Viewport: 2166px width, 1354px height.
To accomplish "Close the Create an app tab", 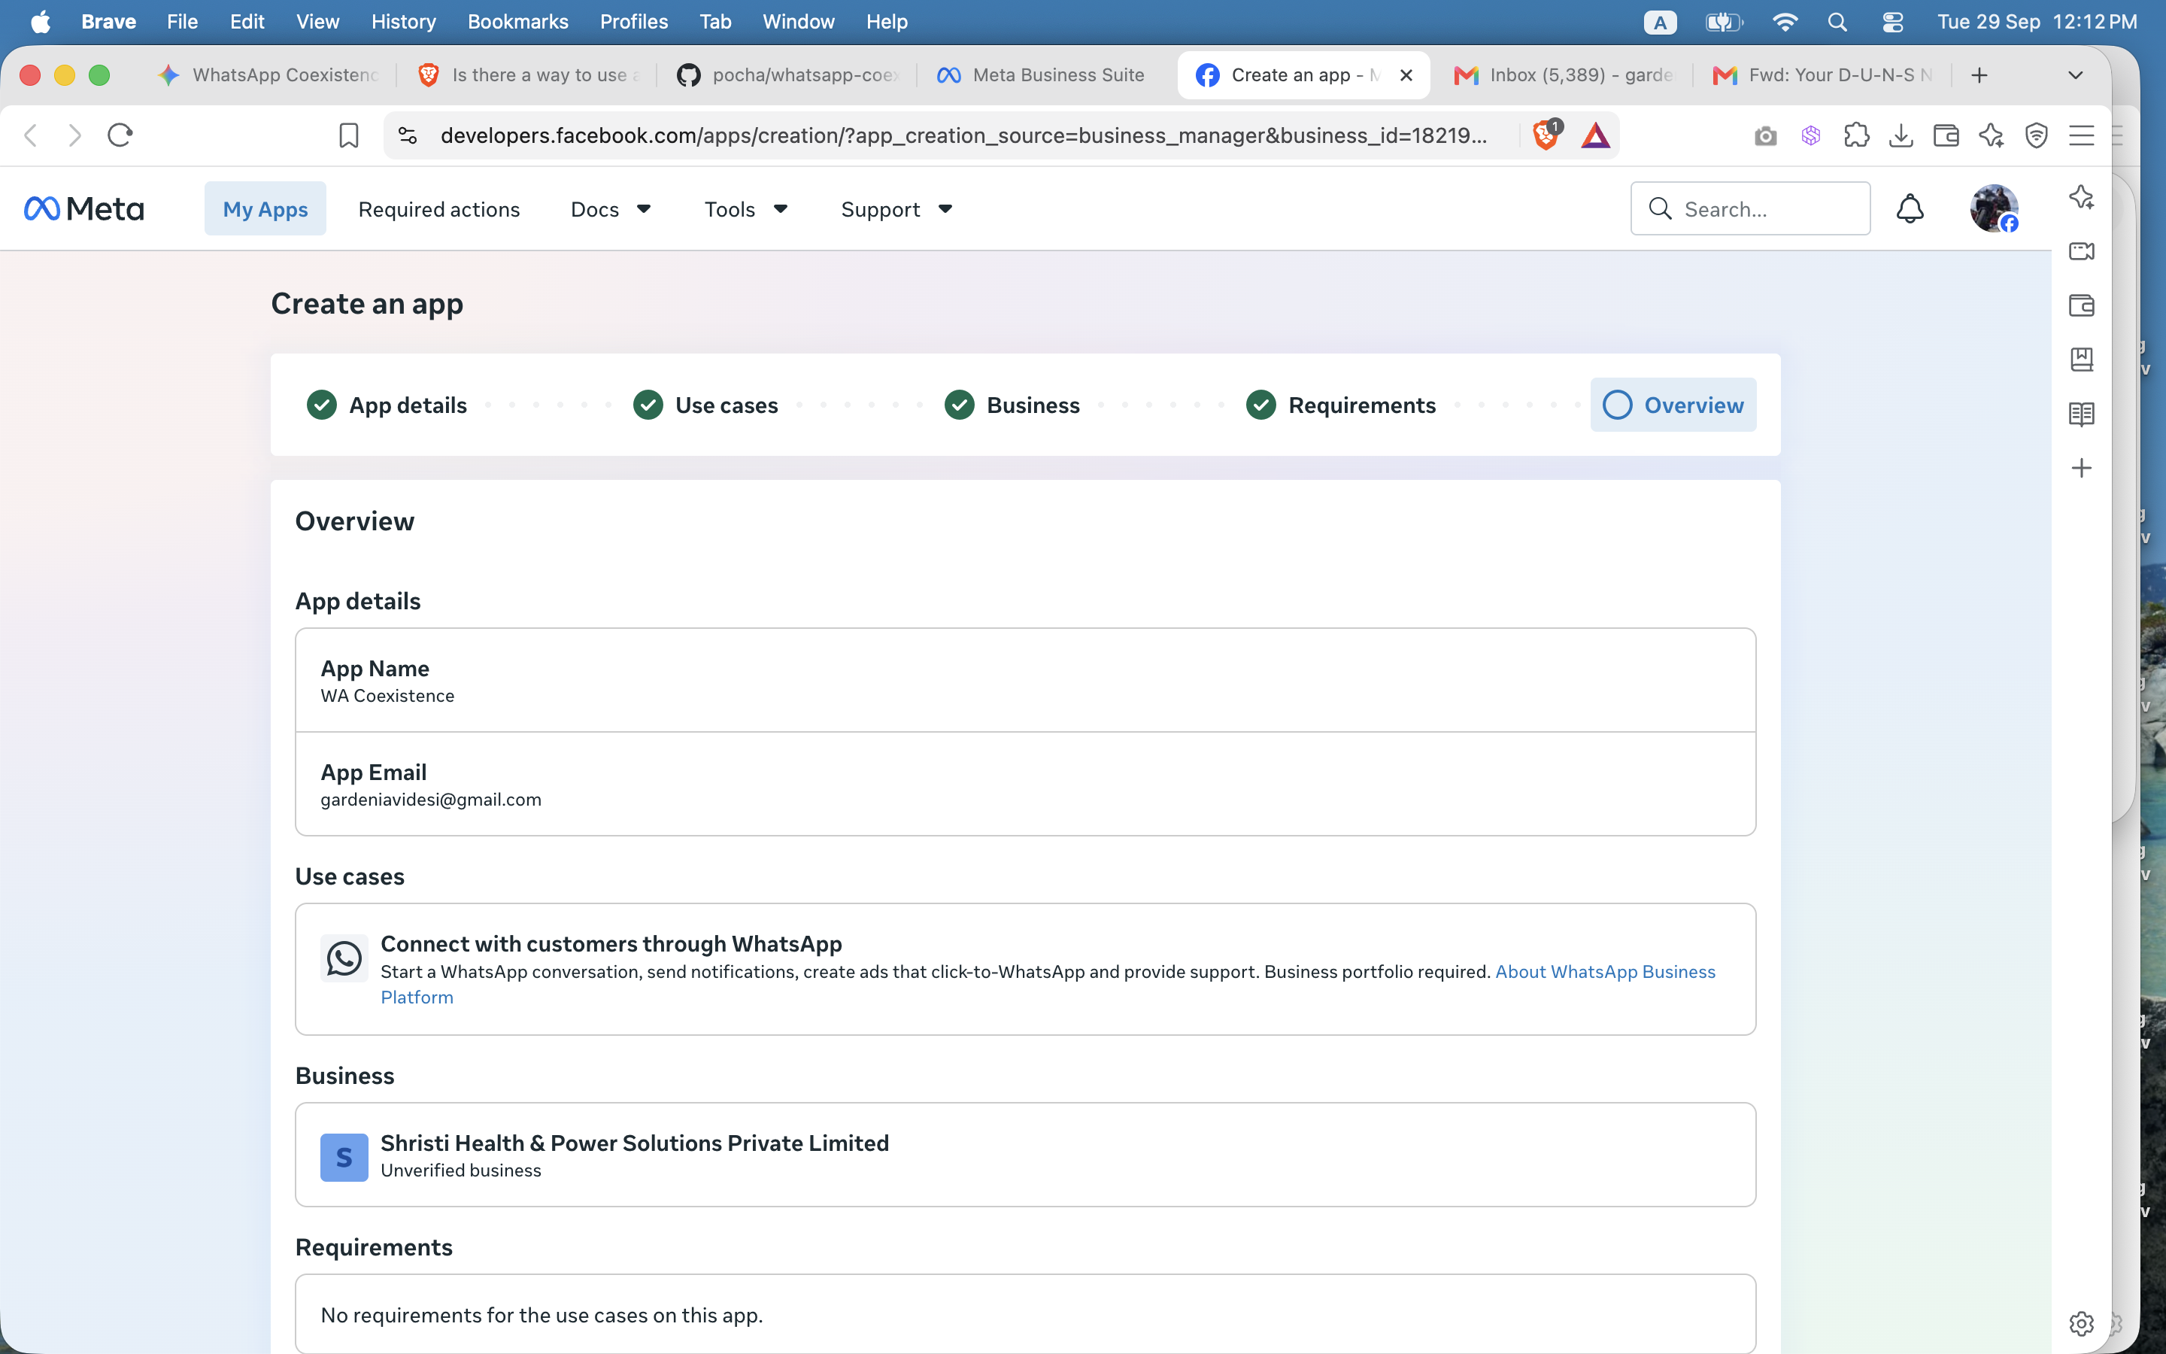I will 1406,75.
